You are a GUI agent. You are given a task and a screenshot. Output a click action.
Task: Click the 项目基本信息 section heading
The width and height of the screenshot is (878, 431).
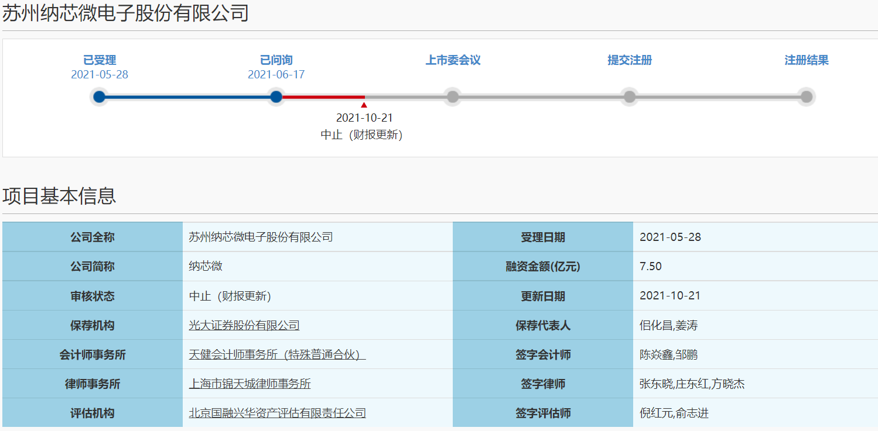pos(59,196)
